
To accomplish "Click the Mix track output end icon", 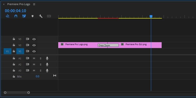I will point(55,75).
